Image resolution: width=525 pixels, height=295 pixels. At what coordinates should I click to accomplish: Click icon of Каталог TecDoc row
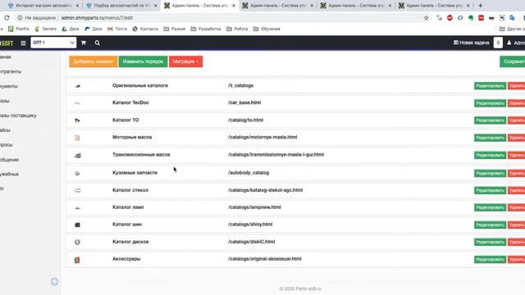point(77,103)
